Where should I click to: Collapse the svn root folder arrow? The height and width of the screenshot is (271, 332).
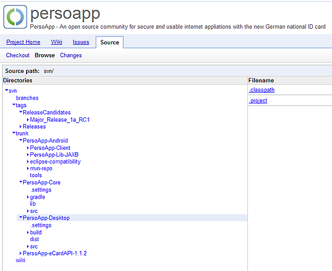click(x=7, y=90)
